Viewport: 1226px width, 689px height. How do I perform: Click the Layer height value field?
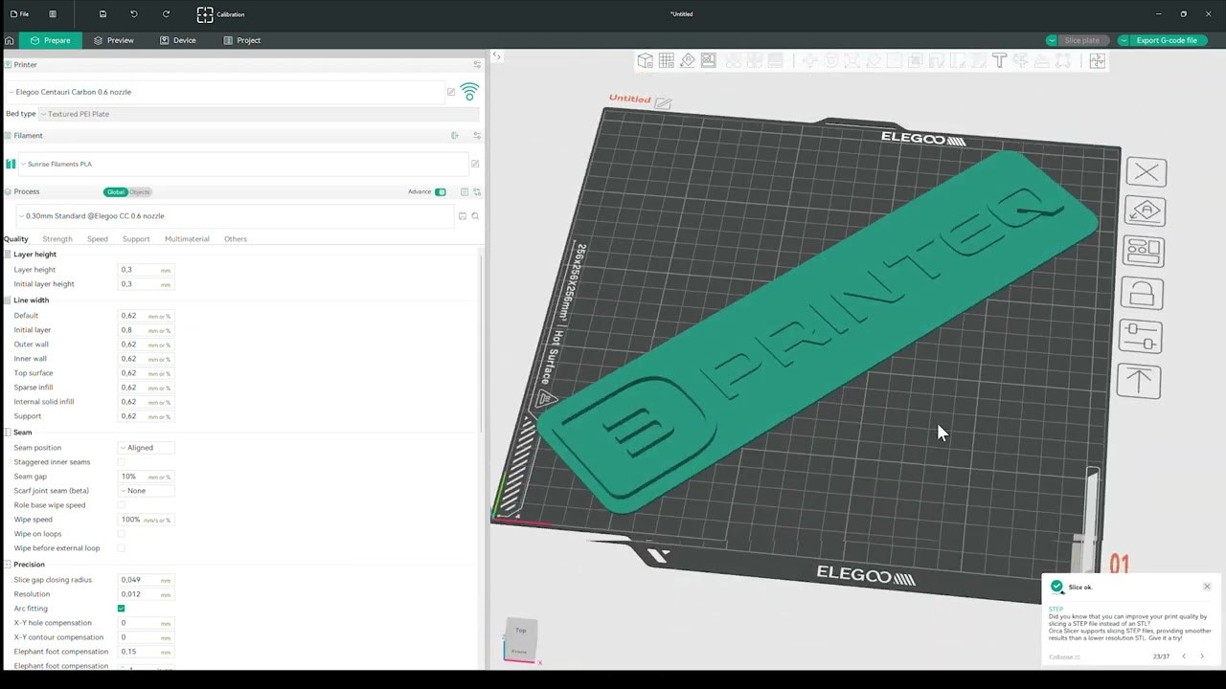(x=146, y=270)
